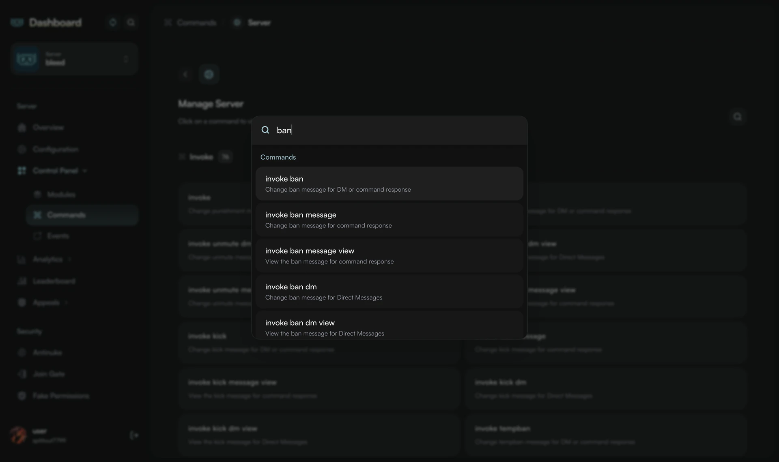Open the "invoke kick dm view" card
This screenshot has width=779, height=462.
click(319, 435)
